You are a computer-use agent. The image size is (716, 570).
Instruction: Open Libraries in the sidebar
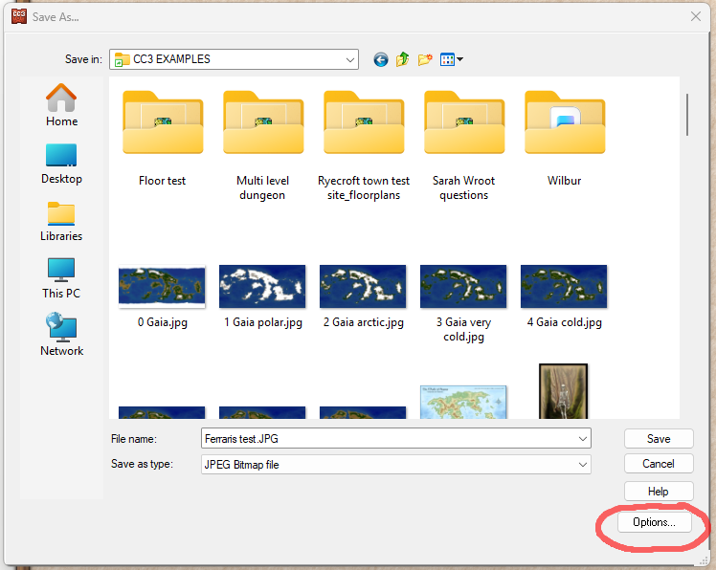(61, 220)
